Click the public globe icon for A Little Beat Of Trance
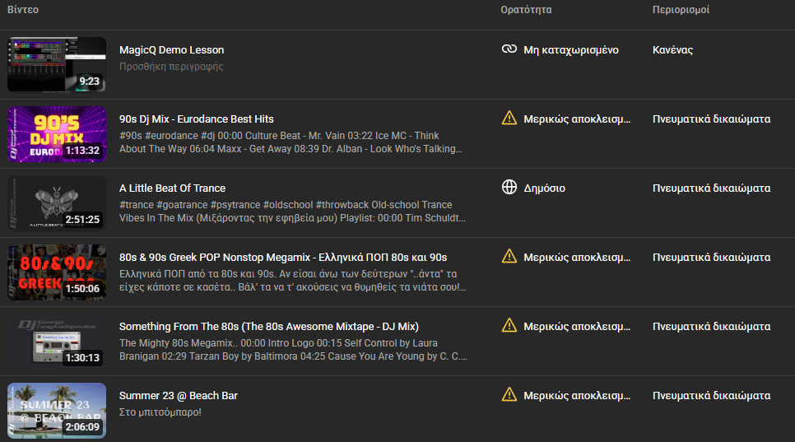 point(509,188)
